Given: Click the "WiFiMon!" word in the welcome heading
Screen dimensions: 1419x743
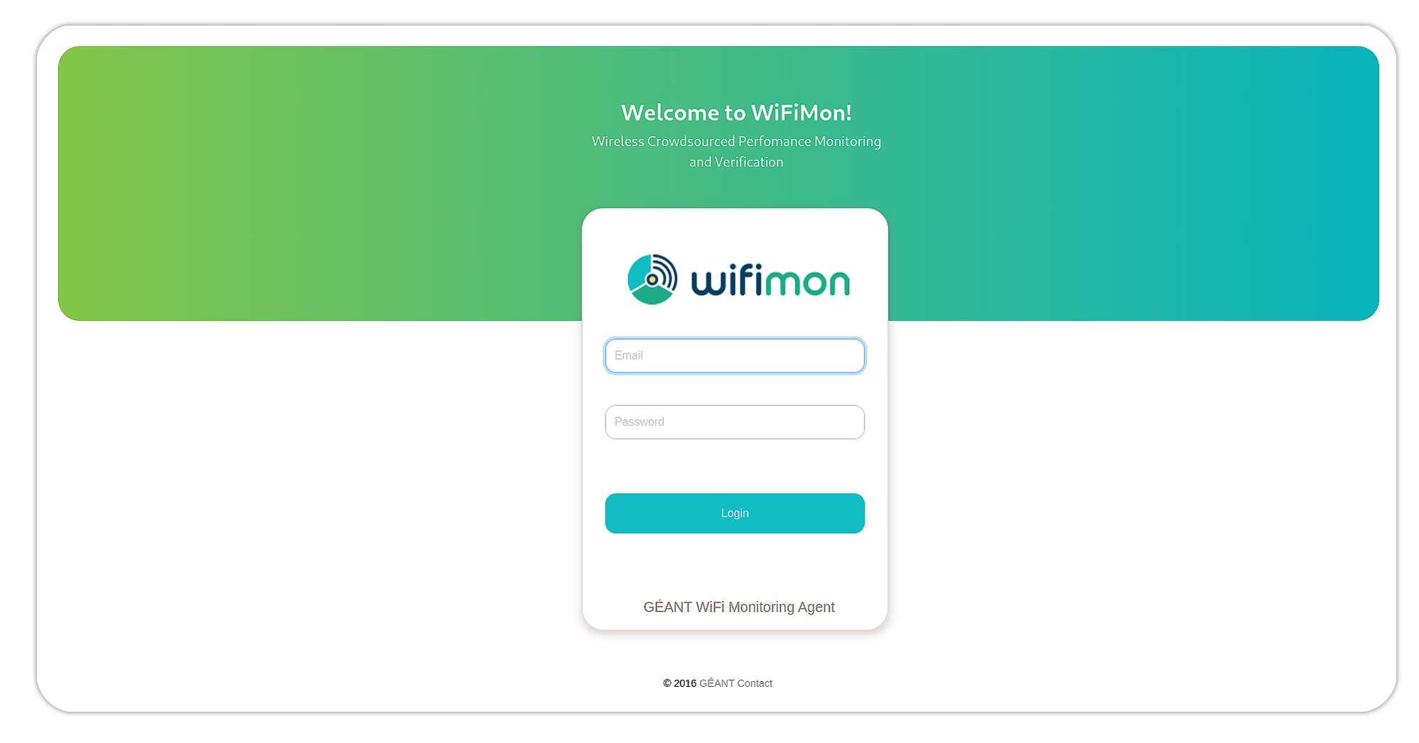Looking at the screenshot, I should click(x=801, y=113).
